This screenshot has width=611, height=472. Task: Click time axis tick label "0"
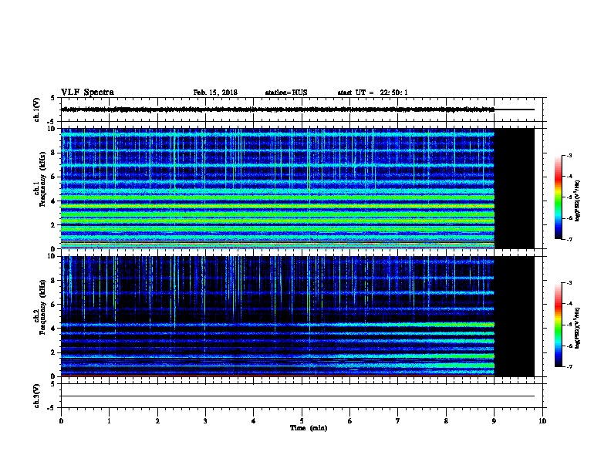[x=61, y=420]
